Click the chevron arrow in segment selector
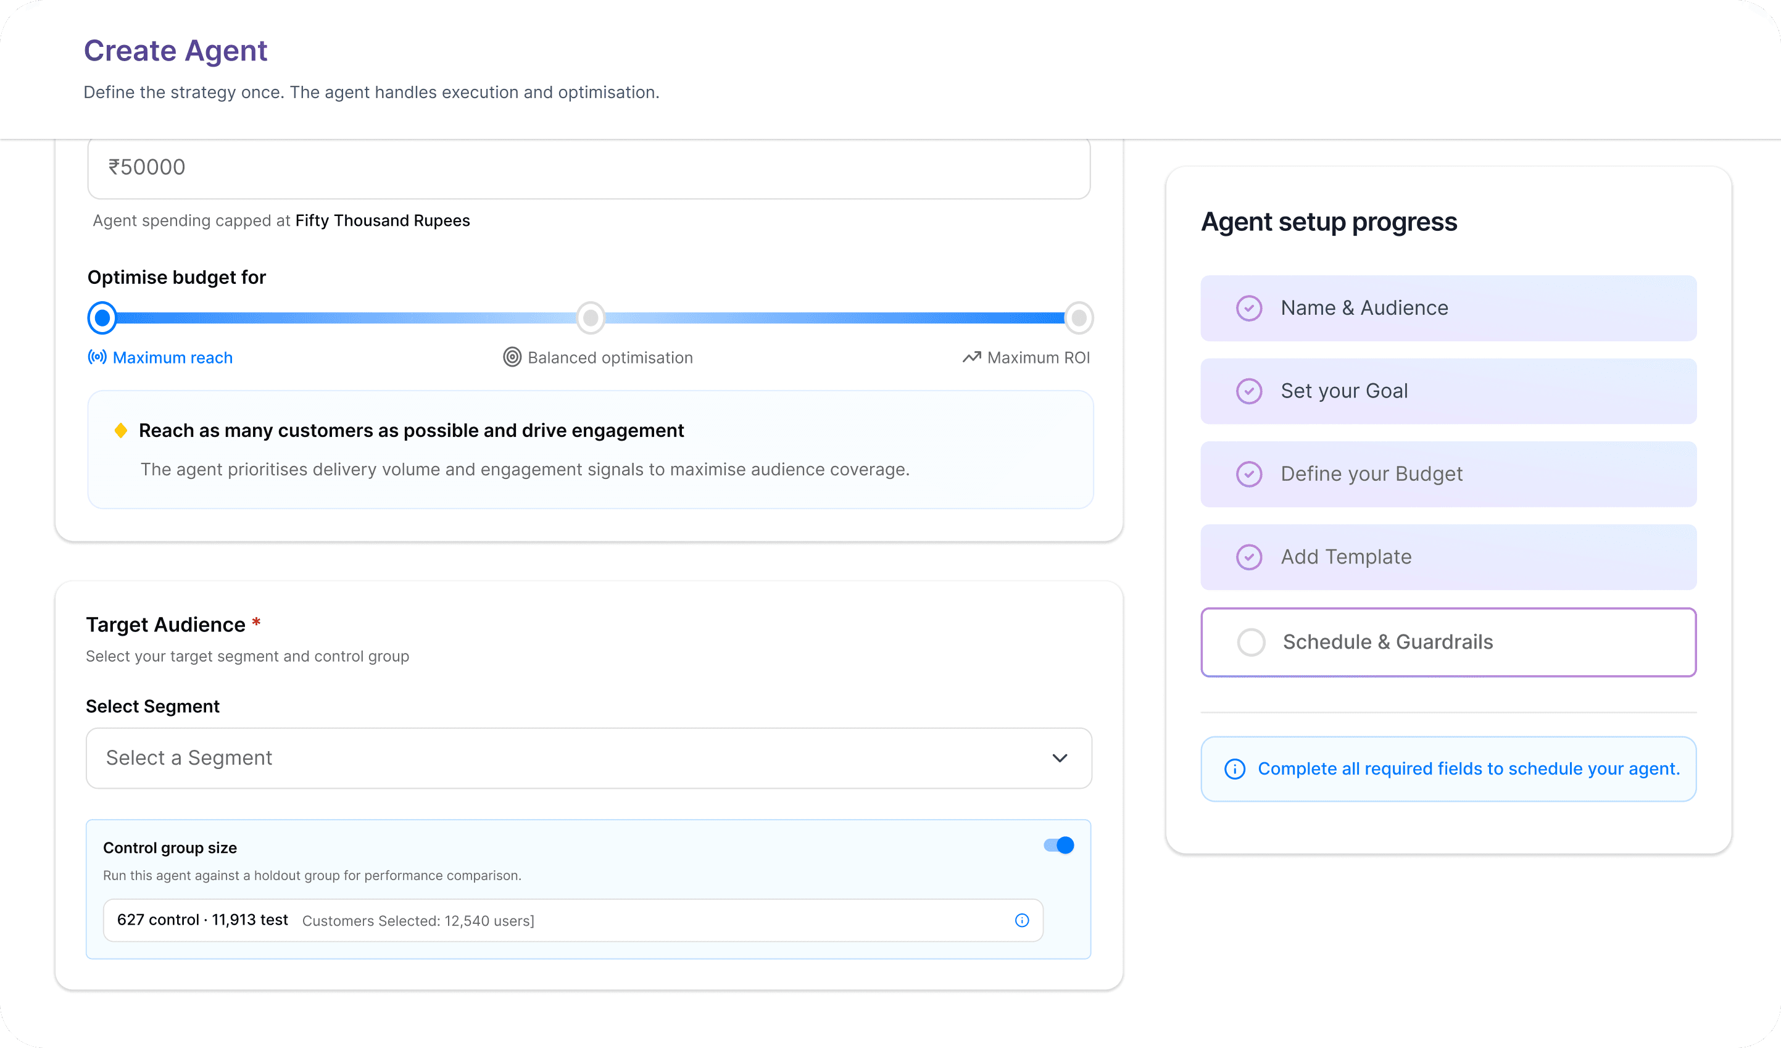This screenshot has width=1781, height=1048. [x=1060, y=757]
